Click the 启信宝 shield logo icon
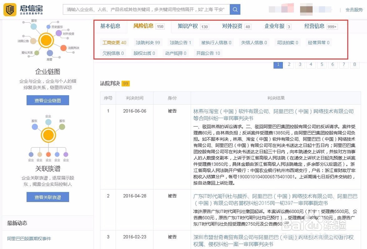Viewport: 367px width, 249px height. point(10,10)
